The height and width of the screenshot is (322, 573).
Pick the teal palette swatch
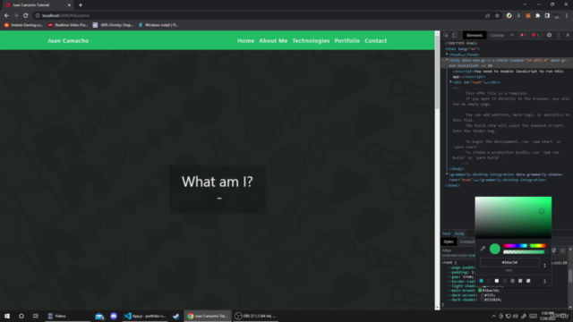pos(481,281)
